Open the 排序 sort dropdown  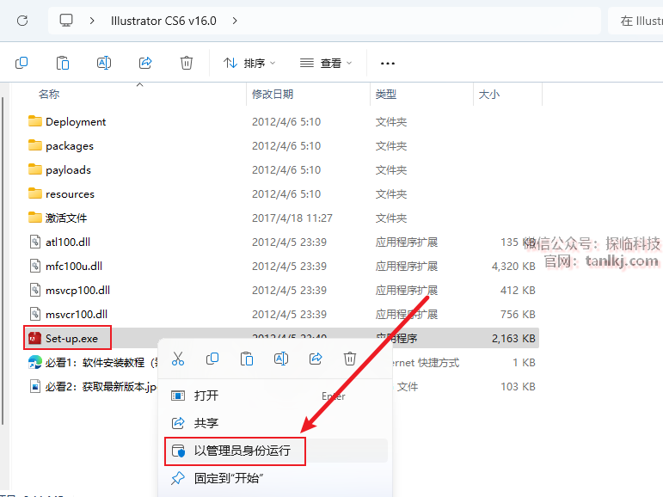click(249, 63)
